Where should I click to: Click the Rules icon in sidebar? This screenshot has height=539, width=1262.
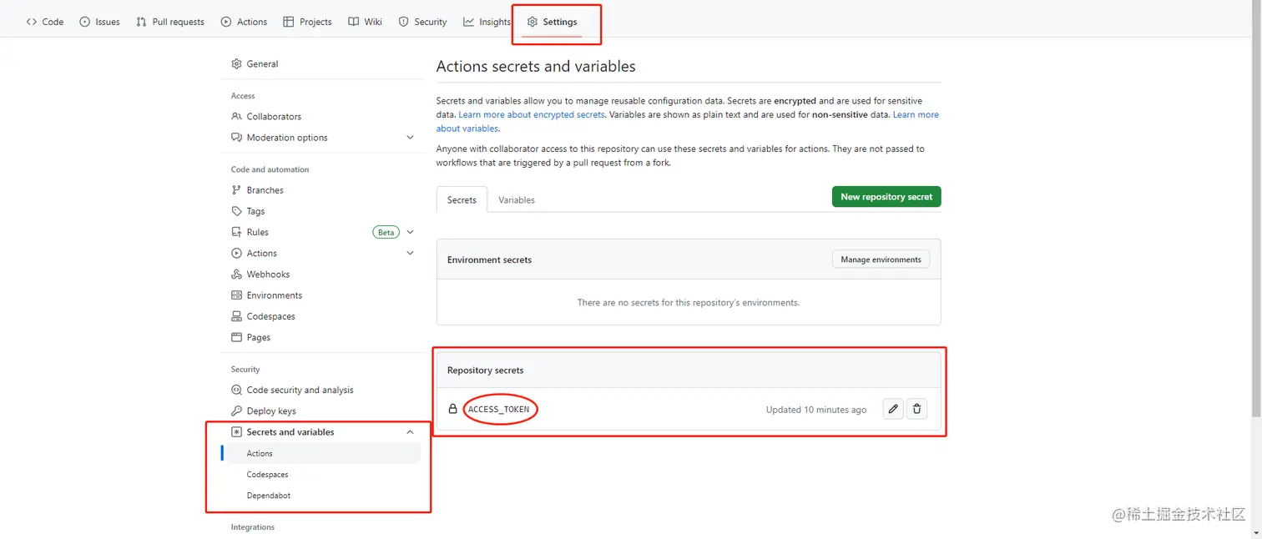click(236, 232)
